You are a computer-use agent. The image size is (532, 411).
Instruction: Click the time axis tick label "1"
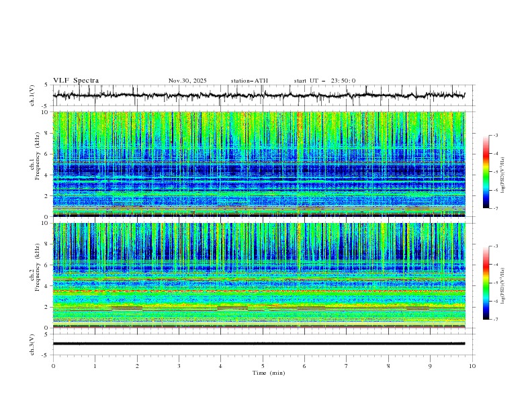pyautogui.click(x=95, y=366)
